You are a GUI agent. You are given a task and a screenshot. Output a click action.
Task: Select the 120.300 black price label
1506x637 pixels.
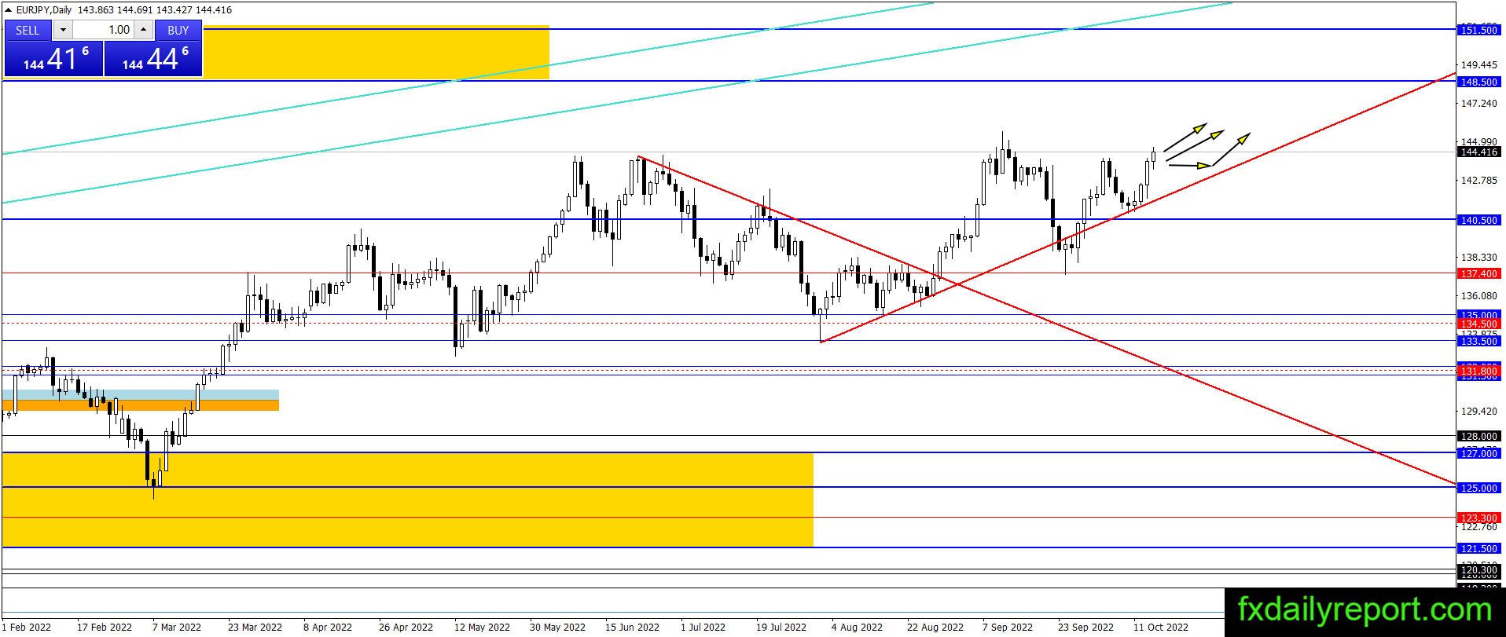[1478, 569]
